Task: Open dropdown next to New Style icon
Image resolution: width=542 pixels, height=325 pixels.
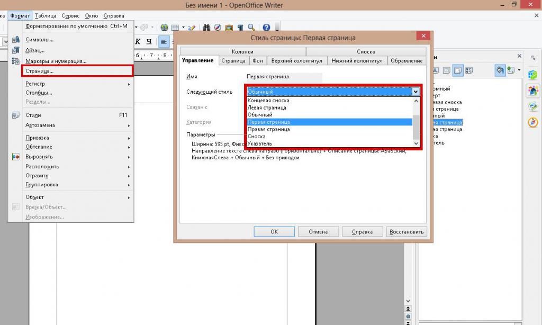Action: point(519,70)
